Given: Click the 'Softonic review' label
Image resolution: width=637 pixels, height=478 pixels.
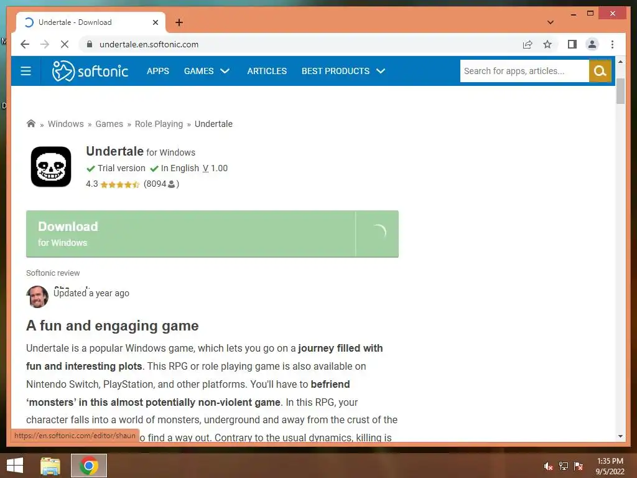Looking at the screenshot, I should (x=53, y=273).
